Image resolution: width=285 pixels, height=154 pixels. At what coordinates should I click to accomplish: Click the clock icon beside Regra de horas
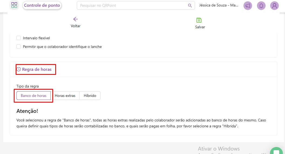pyautogui.click(x=19, y=69)
